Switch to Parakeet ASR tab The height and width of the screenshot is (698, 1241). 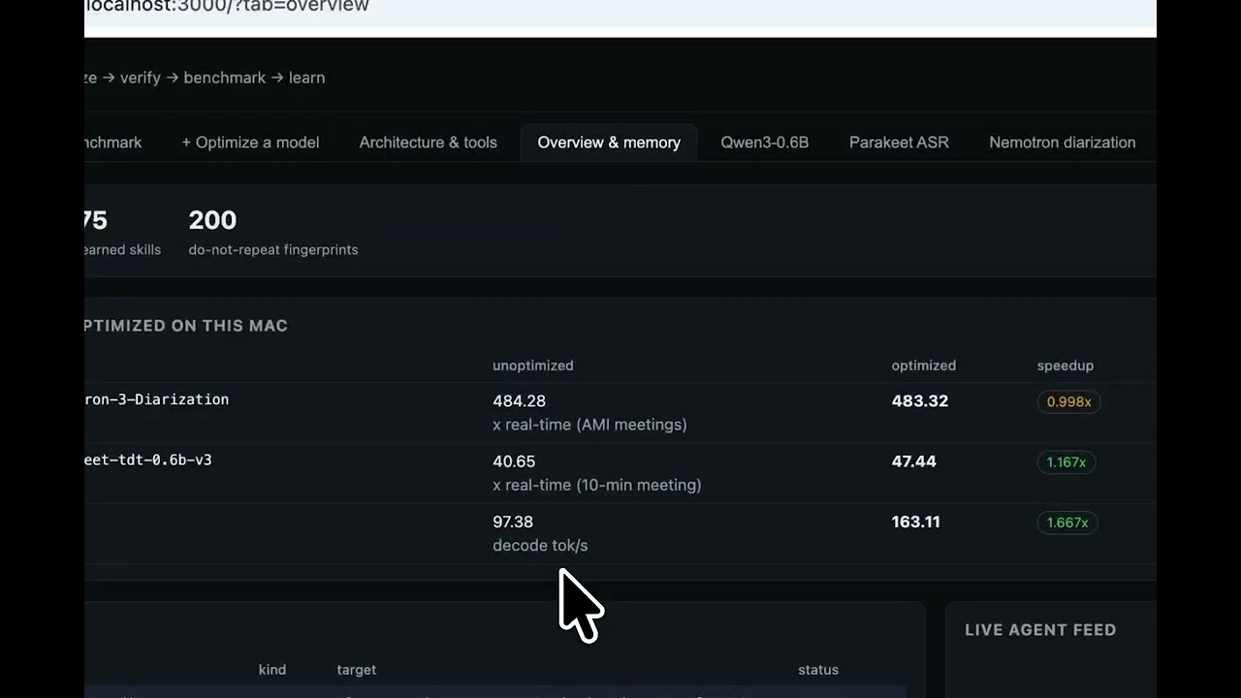(x=899, y=143)
